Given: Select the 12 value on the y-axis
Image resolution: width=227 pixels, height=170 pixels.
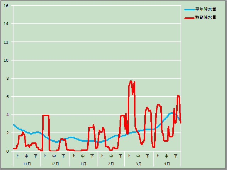Looking at the screenshot, I should point(6,42).
